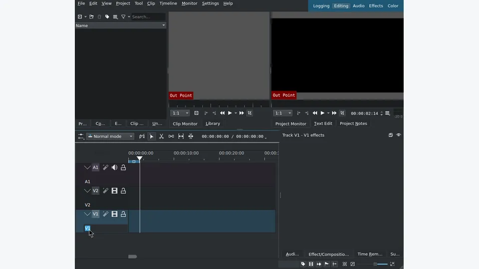Viewport: 479px width, 269px height.
Task: Set zone out point in Clip Monitor
Action: point(214,113)
